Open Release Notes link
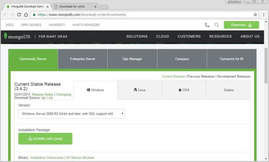 click(43, 94)
